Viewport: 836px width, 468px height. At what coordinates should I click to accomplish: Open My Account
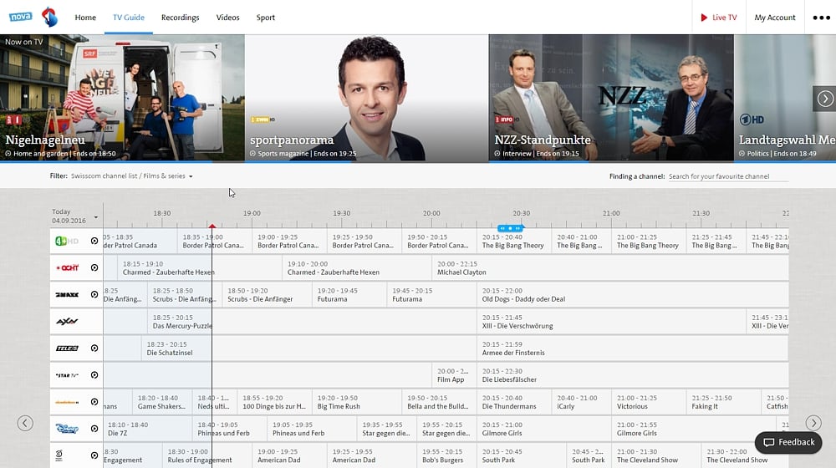pos(775,18)
